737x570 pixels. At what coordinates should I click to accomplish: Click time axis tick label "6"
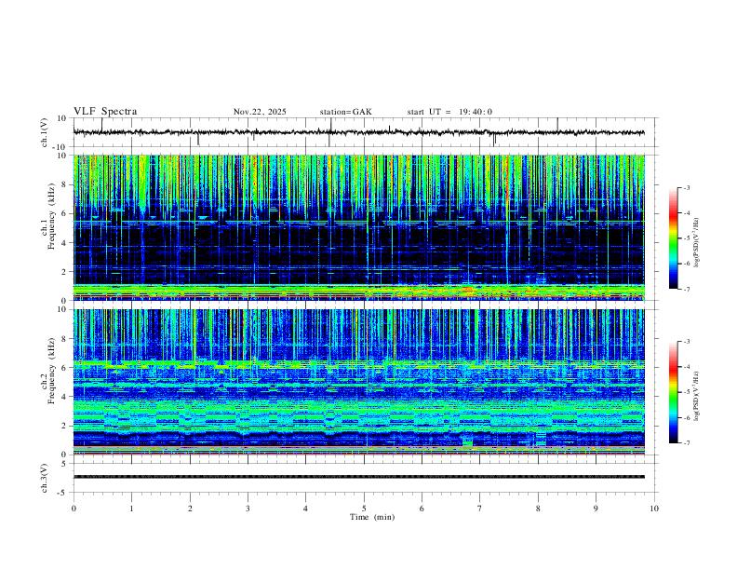coord(422,509)
